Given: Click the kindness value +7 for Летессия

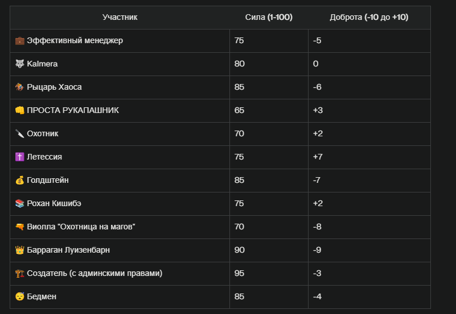Looking at the screenshot, I should click(x=318, y=157).
